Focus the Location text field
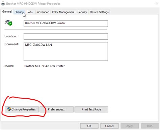The image size is (160, 130). 66,36
